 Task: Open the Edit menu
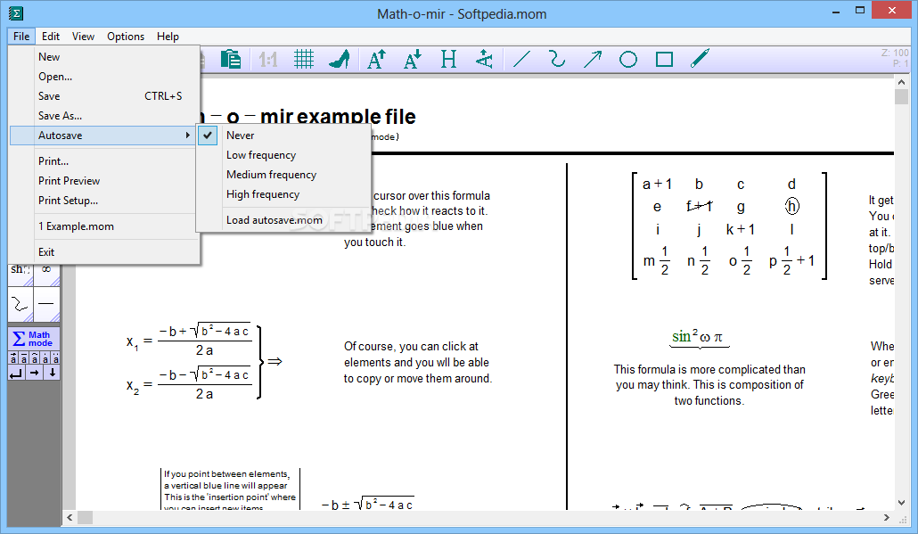51,37
